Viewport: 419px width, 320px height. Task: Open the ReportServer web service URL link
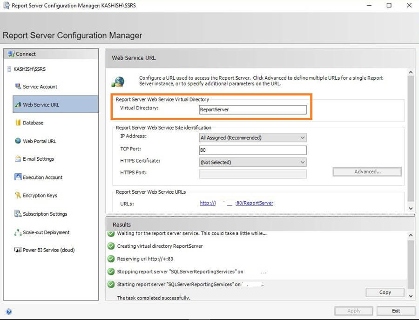[x=237, y=203]
